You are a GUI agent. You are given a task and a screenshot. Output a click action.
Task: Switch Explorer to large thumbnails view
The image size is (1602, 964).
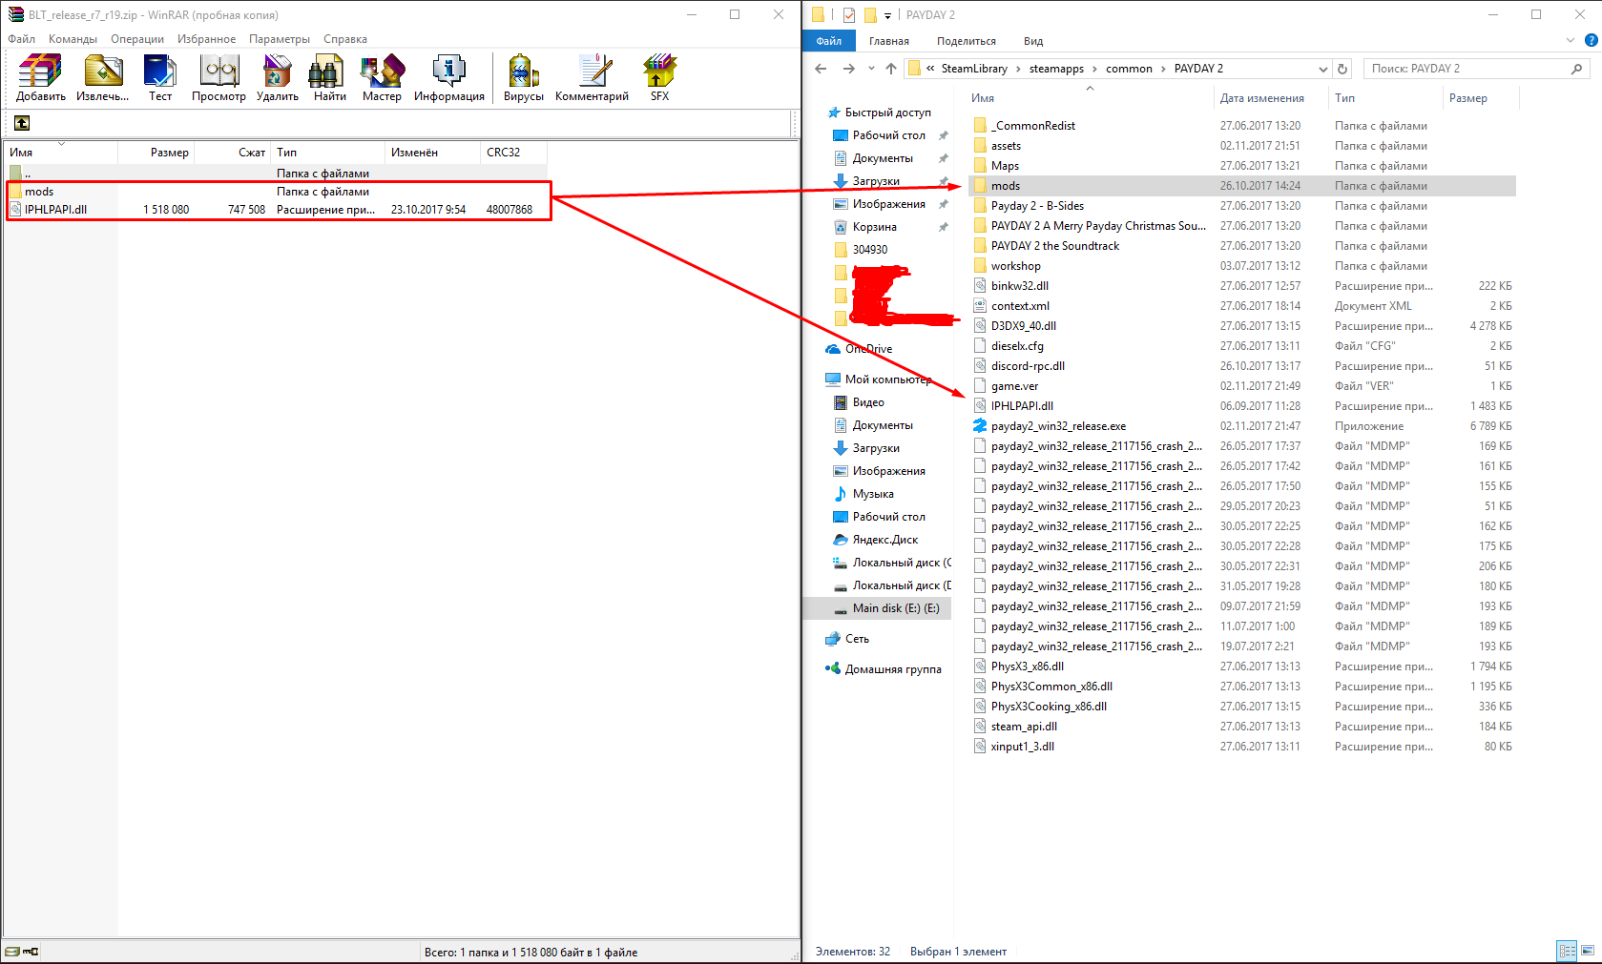click(x=1588, y=951)
